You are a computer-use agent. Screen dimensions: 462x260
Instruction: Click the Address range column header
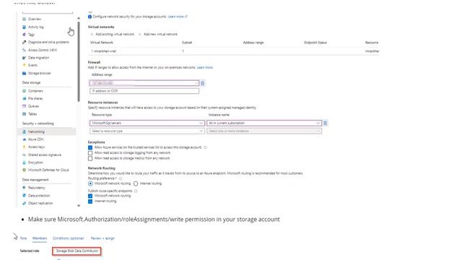click(253, 43)
